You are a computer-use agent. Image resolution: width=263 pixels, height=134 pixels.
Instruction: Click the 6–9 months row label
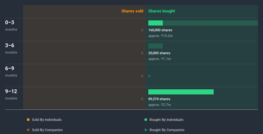pos(11,71)
